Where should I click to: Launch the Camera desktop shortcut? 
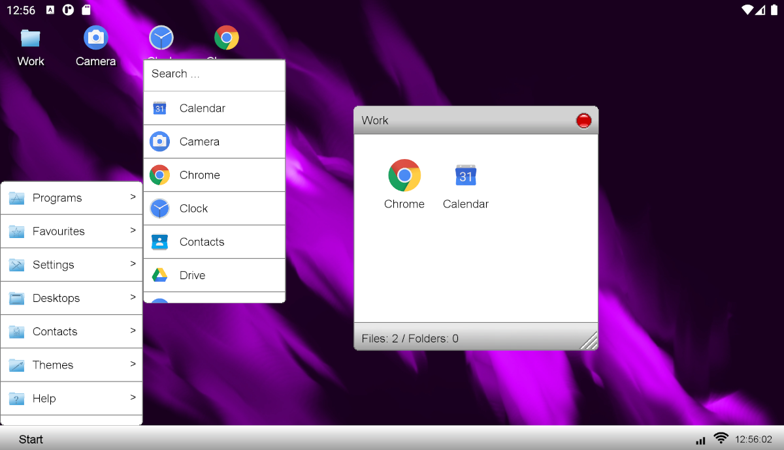(x=96, y=46)
